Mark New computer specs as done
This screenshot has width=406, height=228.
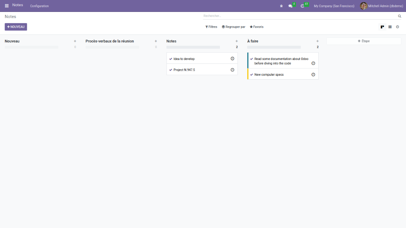pyautogui.click(x=251, y=75)
